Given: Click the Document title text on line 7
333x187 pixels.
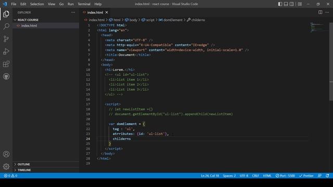Looking at the screenshot, I should point(126,55).
